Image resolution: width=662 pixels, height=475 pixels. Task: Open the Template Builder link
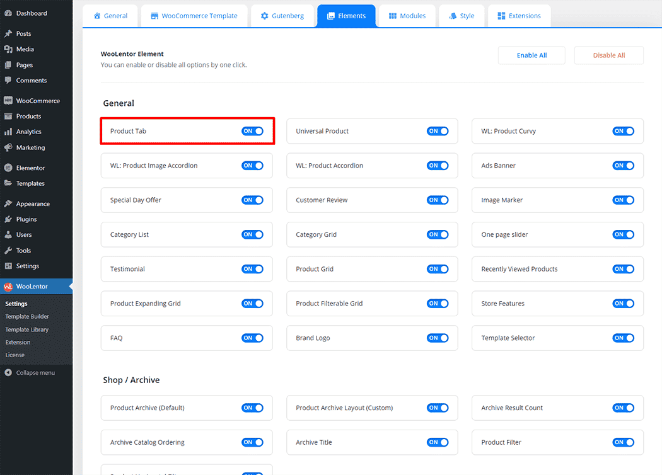click(x=27, y=316)
